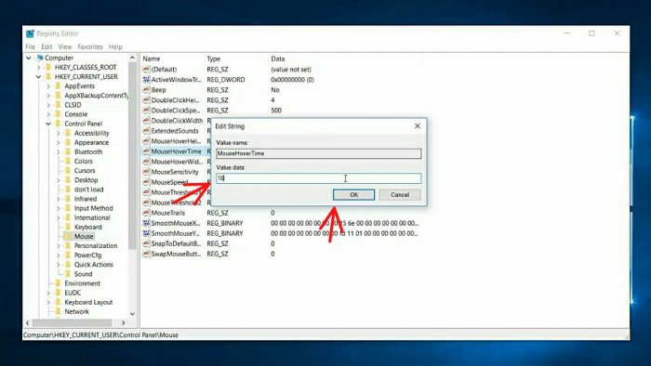Viewport: 651px width, 366px height.
Task: Click the ExtendedSounds value icon
Action: [x=146, y=131]
